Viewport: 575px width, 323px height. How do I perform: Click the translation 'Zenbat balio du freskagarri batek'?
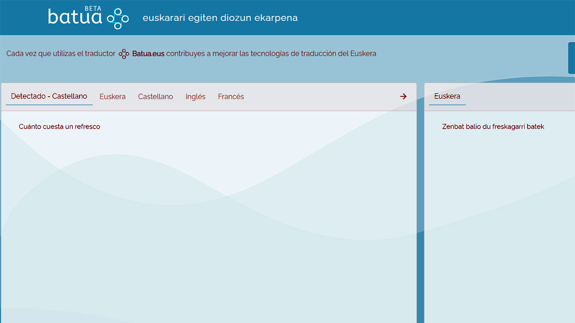coord(493,127)
